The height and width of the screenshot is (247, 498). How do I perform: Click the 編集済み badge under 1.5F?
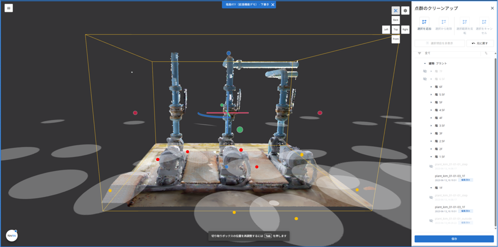point(465,180)
